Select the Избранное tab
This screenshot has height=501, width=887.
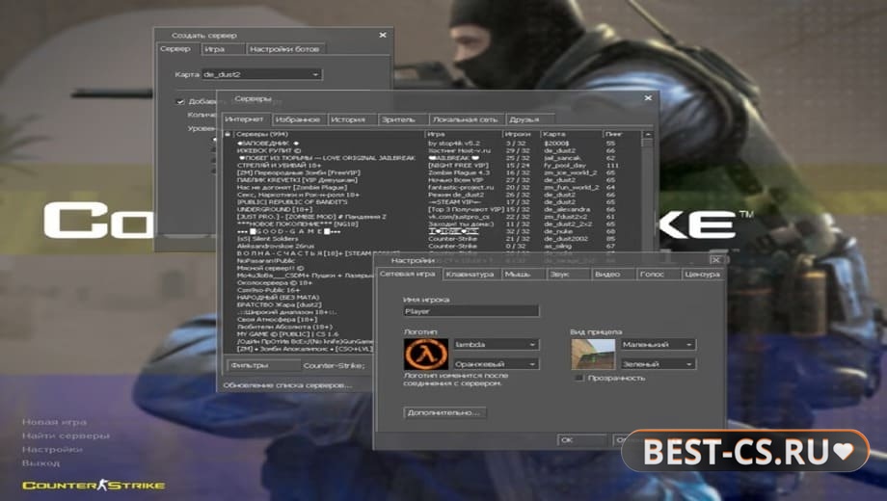[298, 119]
